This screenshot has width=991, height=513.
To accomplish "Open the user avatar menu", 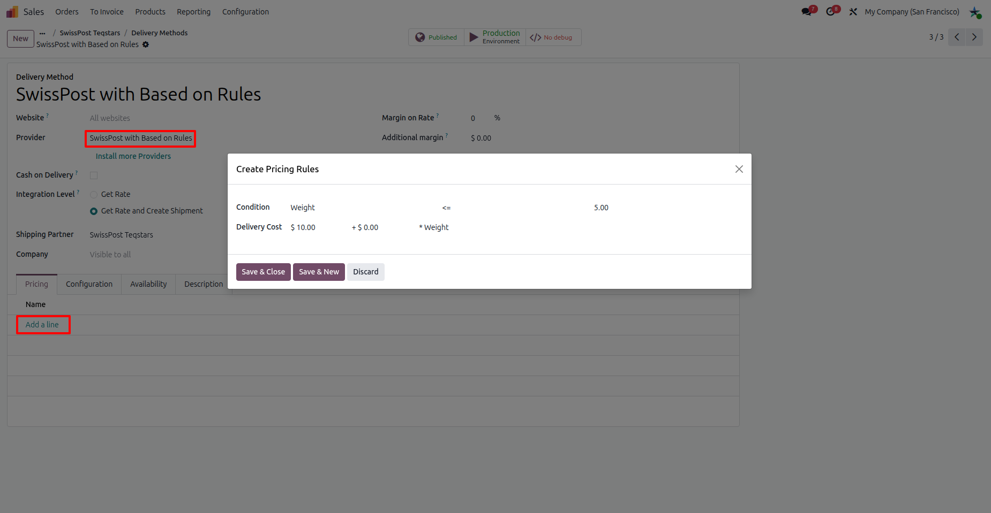I will pos(975,12).
